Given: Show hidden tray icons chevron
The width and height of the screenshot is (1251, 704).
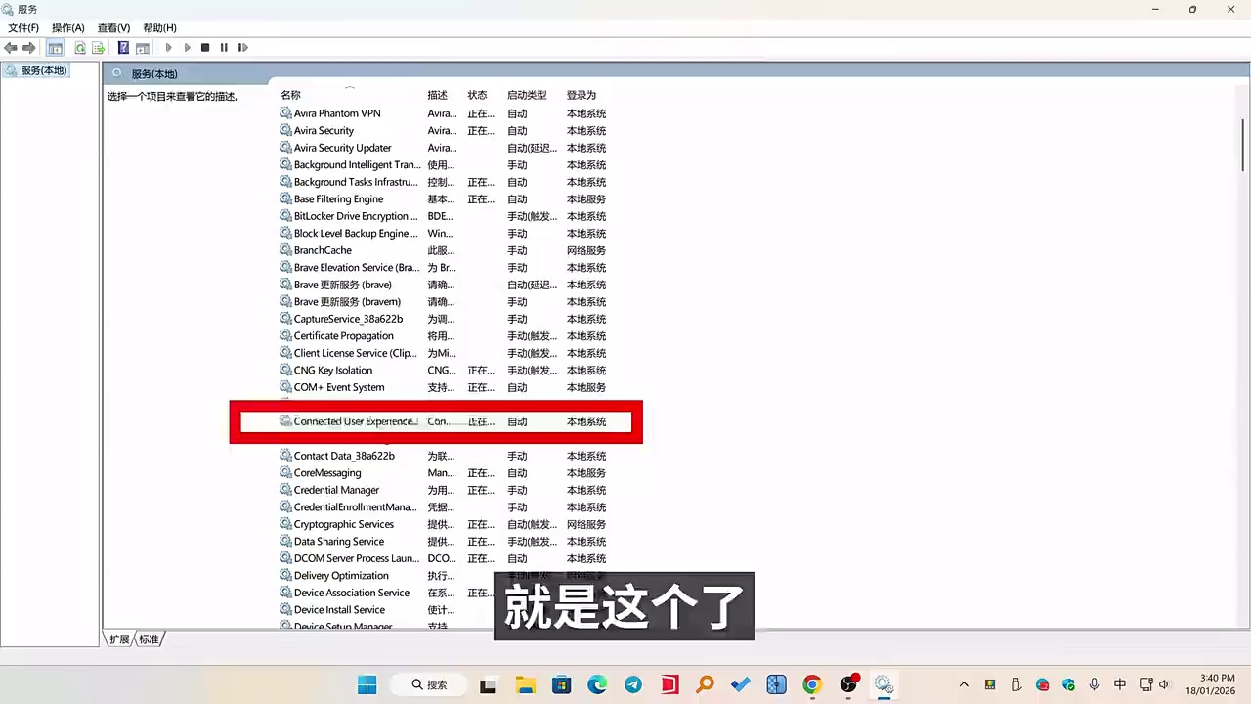Looking at the screenshot, I should [964, 684].
